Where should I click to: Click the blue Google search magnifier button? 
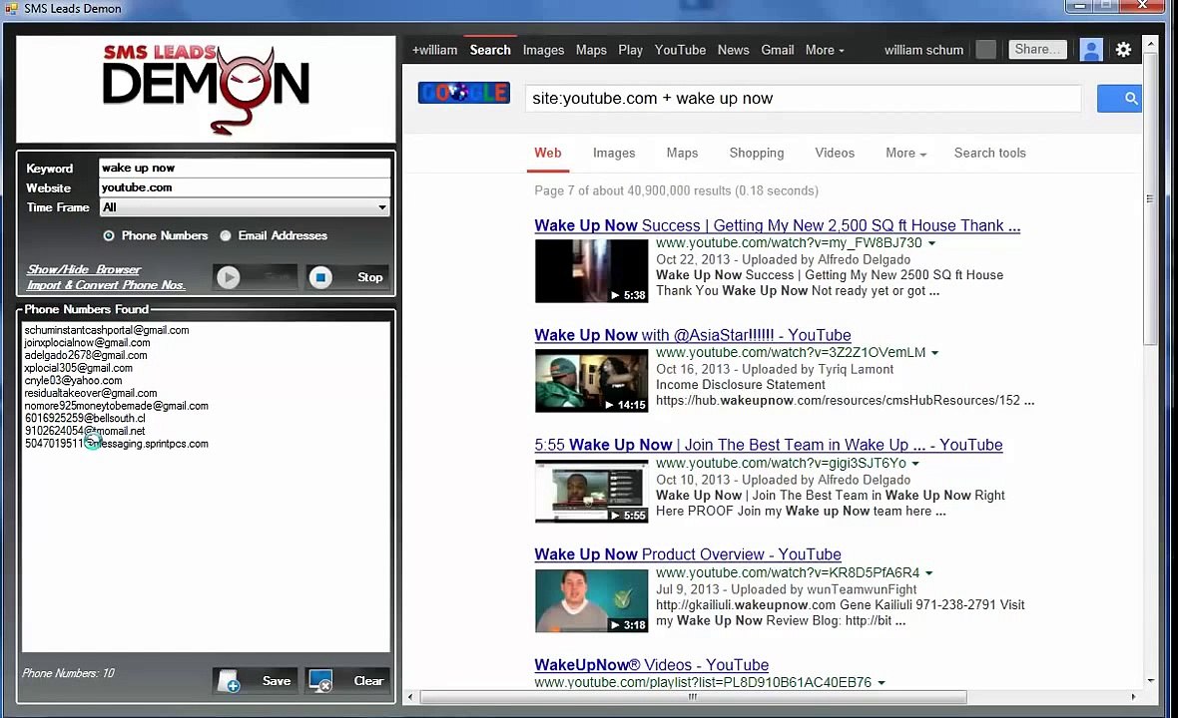(x=1119, y=99)
